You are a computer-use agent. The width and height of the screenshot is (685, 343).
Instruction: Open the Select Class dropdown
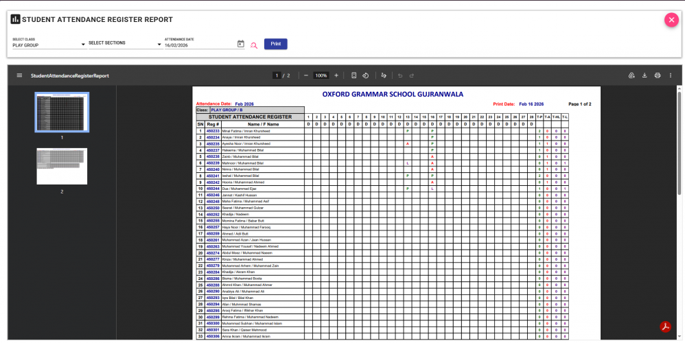coord(49,45)
